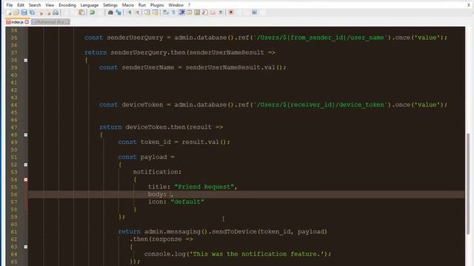Start macro recording with red icon
The image size is (474, 266).
point(231,13)
